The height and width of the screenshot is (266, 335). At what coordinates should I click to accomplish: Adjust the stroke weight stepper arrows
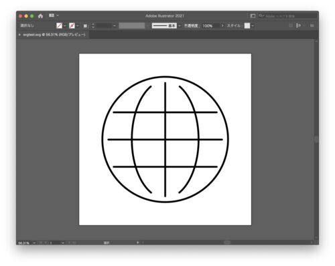[x=93, y=25]
